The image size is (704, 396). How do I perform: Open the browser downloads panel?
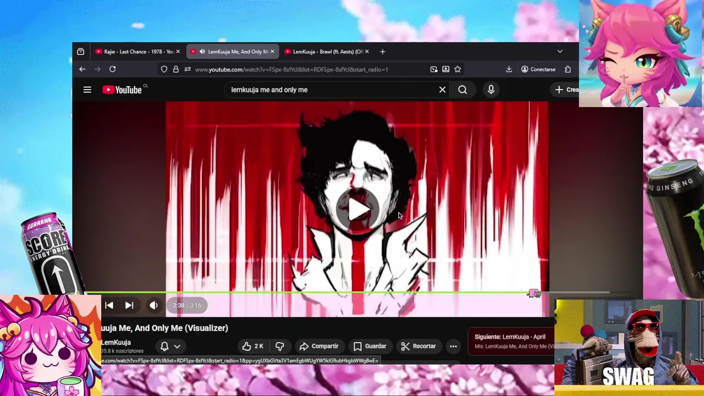point(509,69)
